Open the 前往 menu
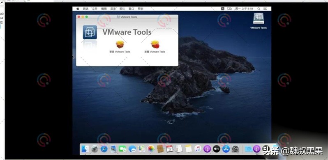 [x=122, y=9]
